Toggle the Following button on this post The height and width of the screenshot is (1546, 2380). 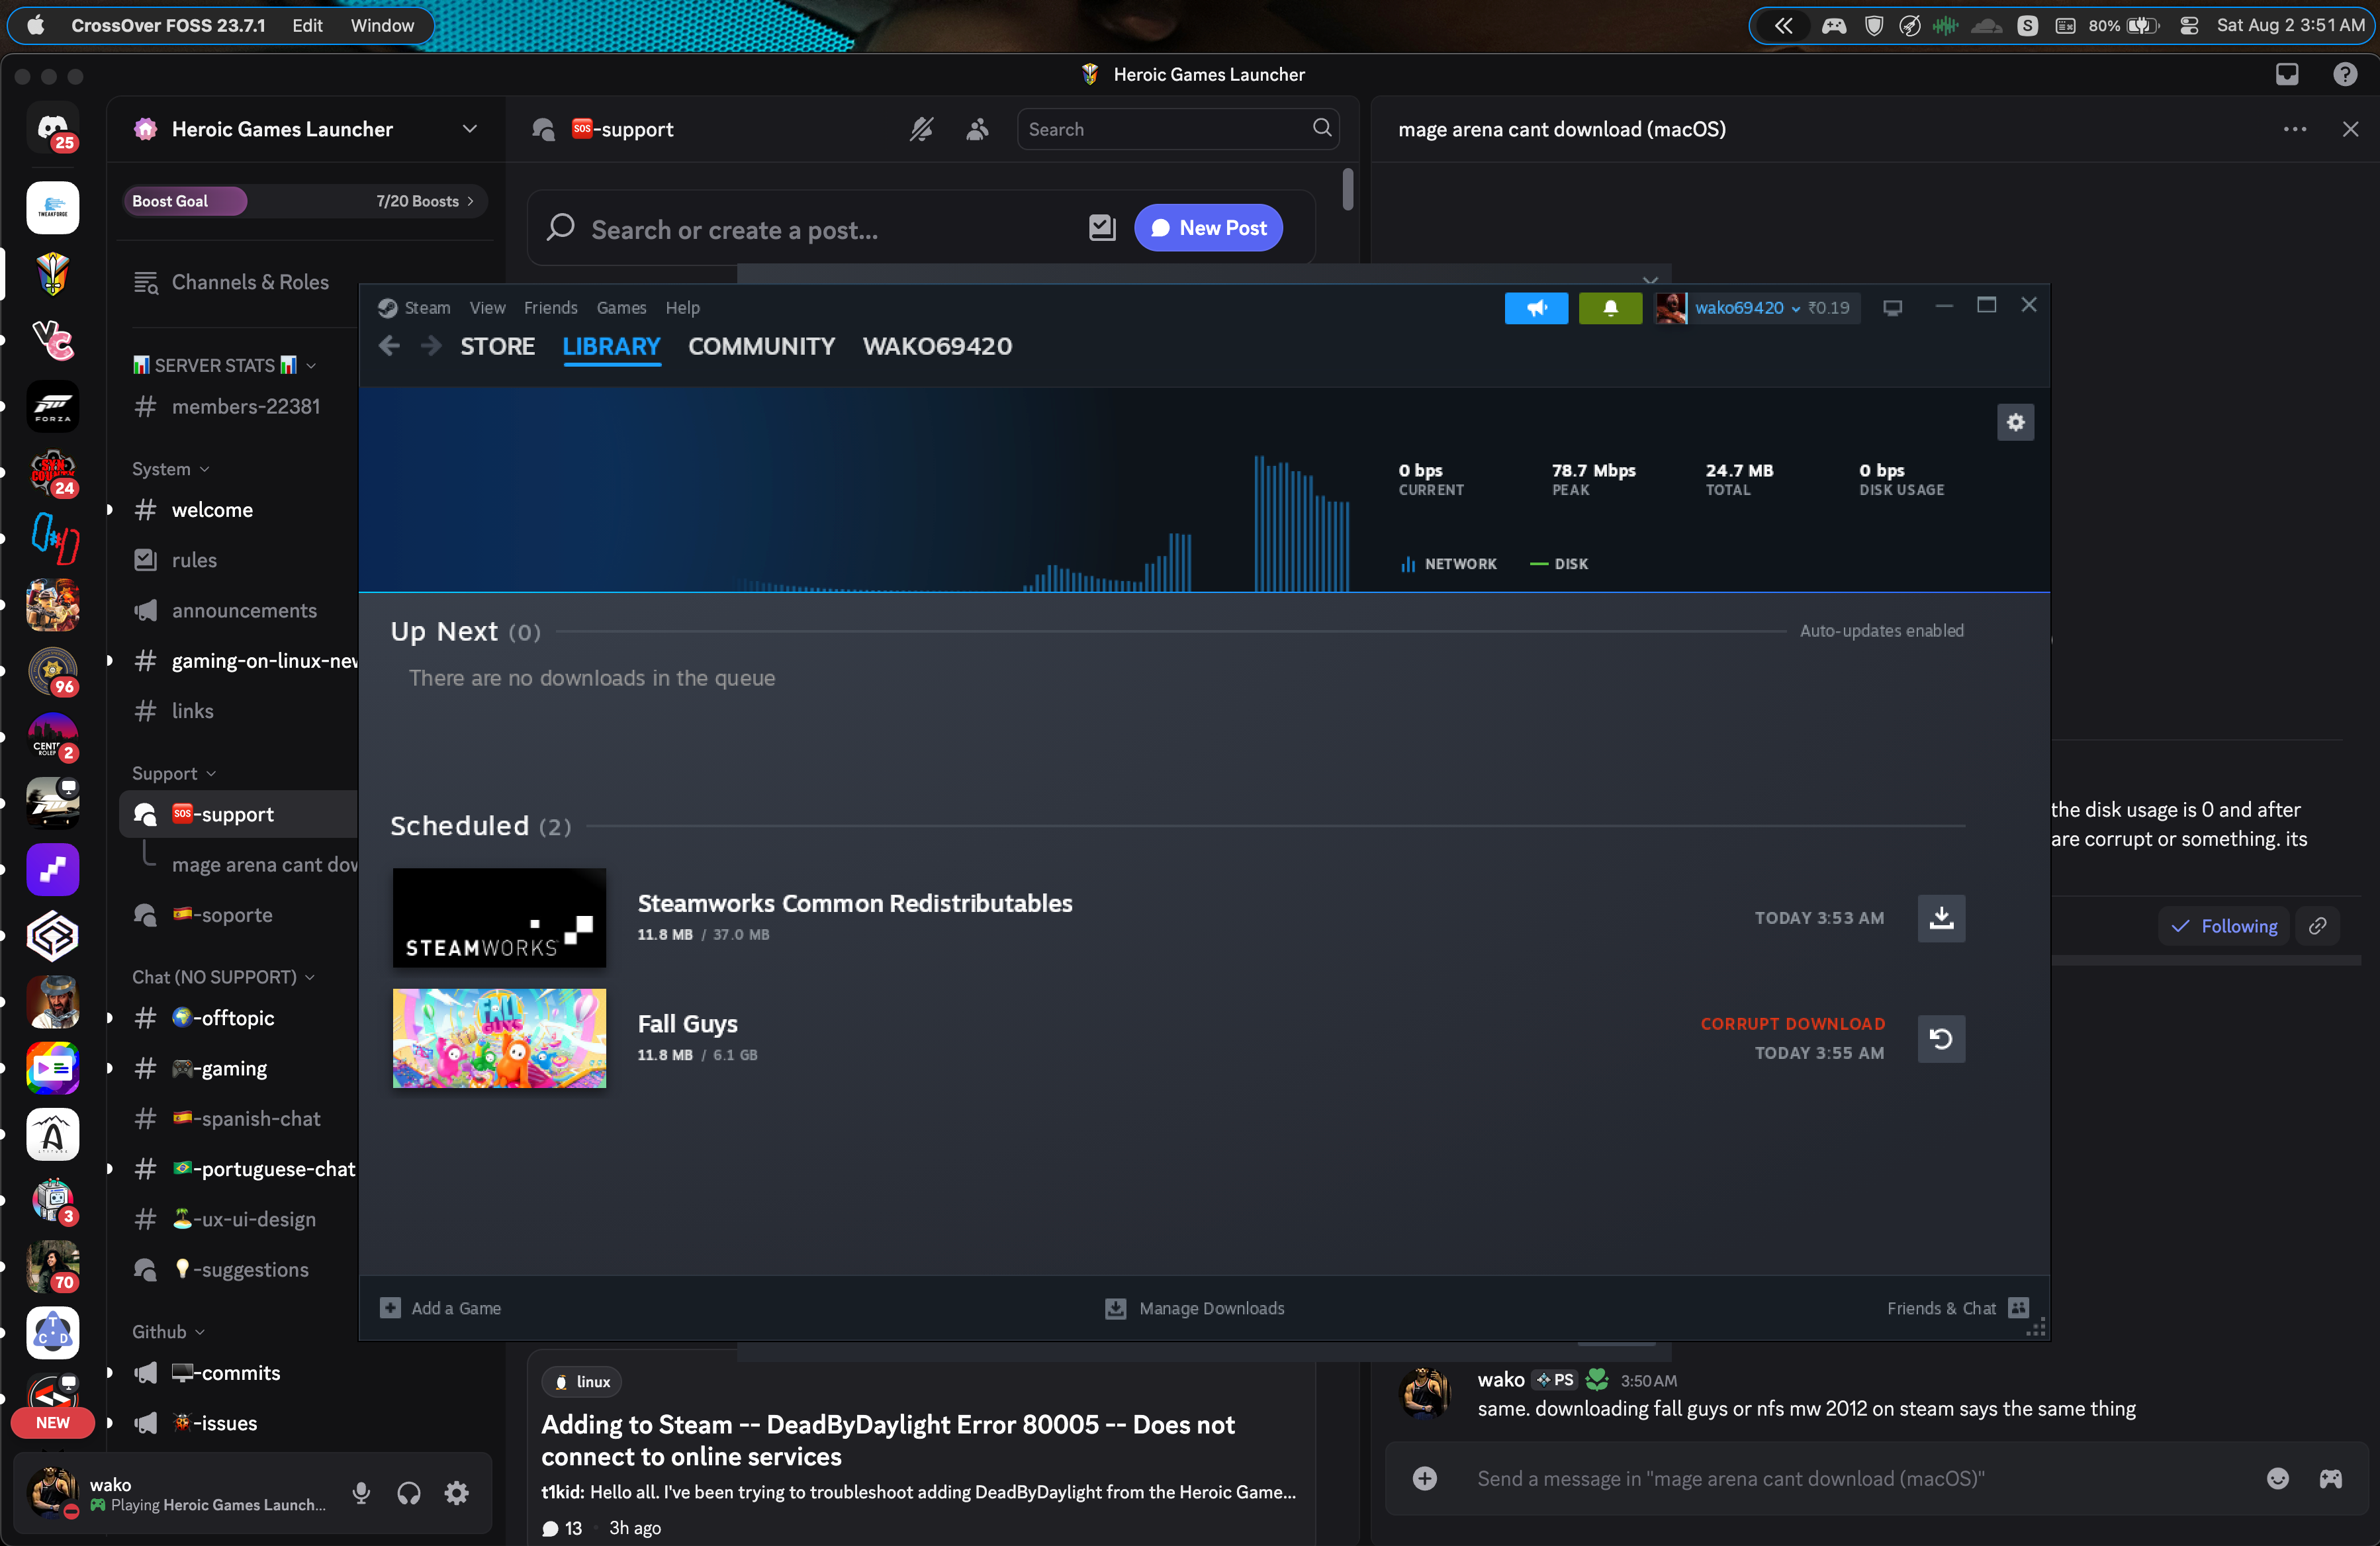click(x=2223, y=926)
